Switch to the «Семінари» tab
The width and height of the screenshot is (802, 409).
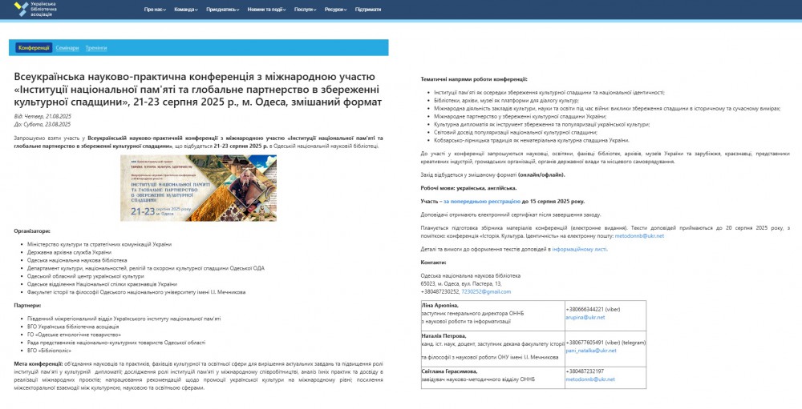(67, 48)
